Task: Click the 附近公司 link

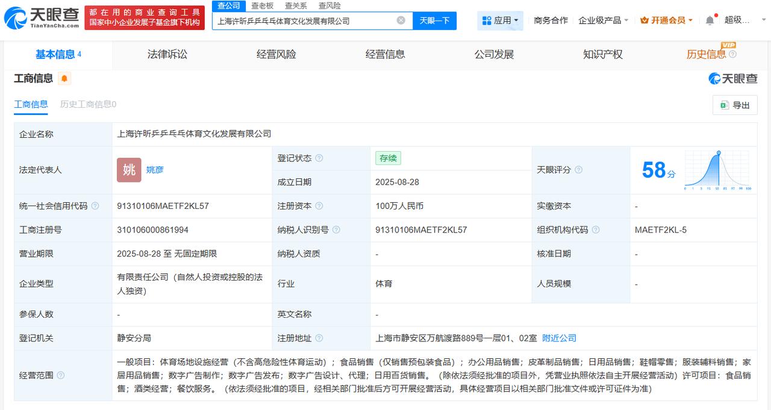Action: click(x=559, y=338)
